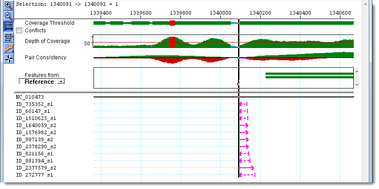Click the ID_881394_s1 dashed magenta arrow
This screenshot has width=379, height=189.
click(x=245, y=161)
